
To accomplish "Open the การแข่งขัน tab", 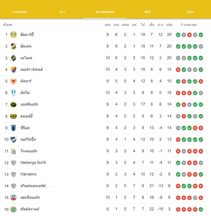I will click(19, 12).
